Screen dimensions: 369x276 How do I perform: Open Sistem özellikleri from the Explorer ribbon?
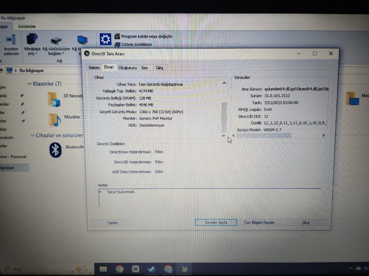click(134, 44)
